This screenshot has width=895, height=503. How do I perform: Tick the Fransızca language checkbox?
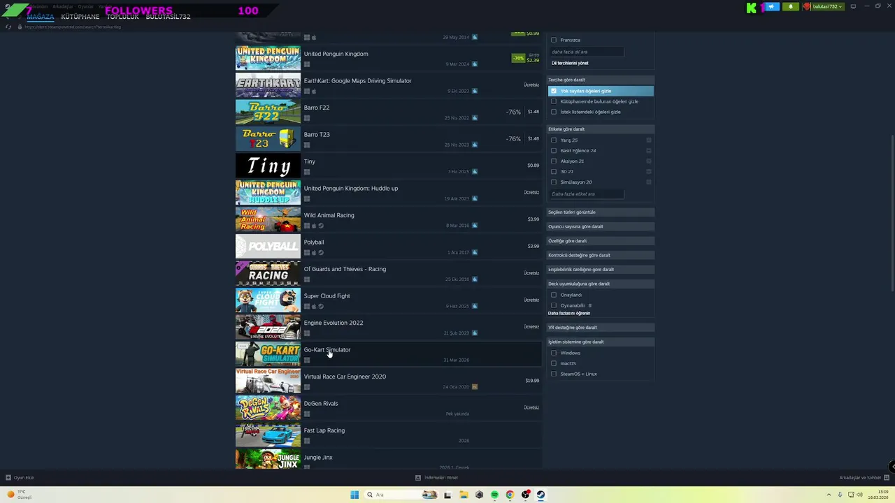pos(554,40)
